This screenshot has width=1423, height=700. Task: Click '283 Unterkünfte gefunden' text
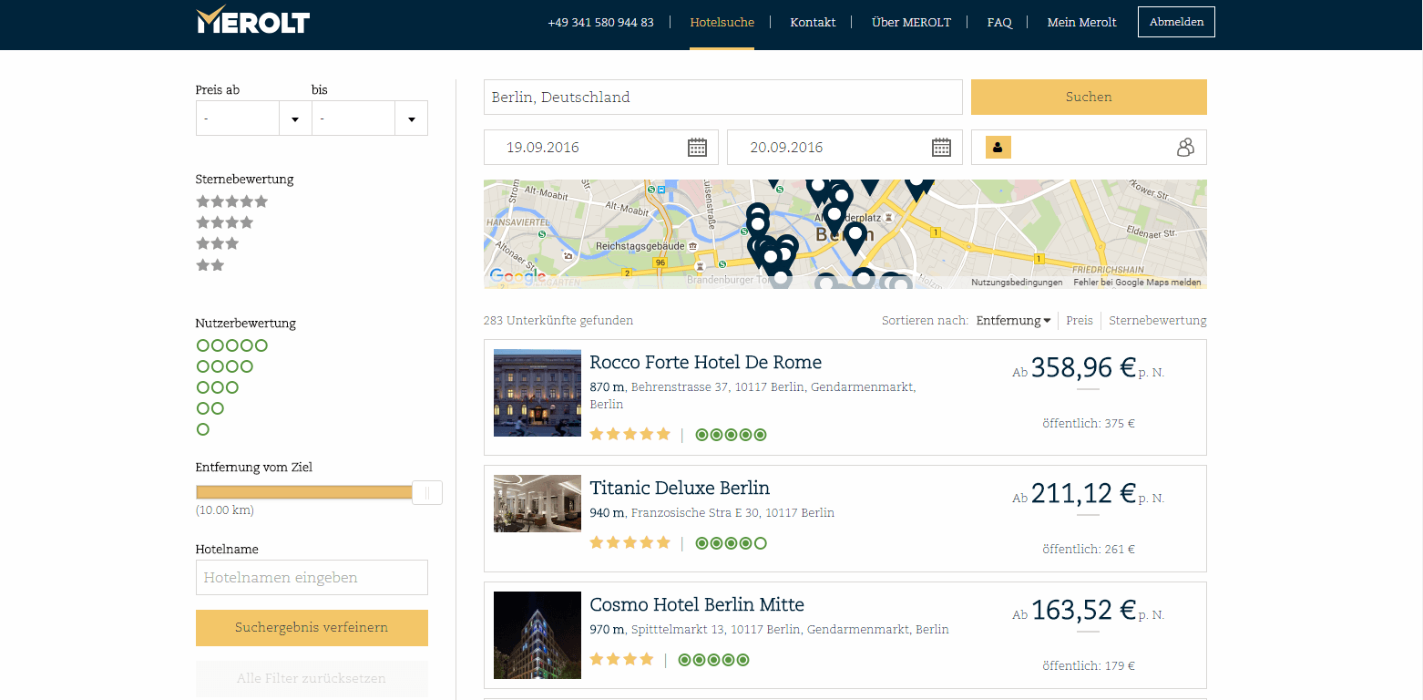(x=558, y=321)
